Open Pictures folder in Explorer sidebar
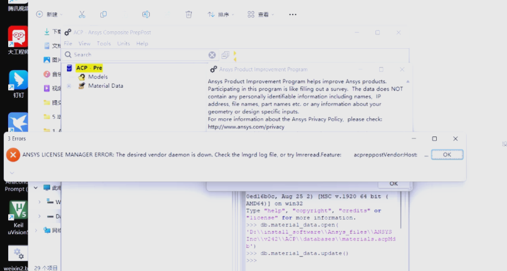Image resolution: width=507 pixels, height=271 pixels. point(52,59)
